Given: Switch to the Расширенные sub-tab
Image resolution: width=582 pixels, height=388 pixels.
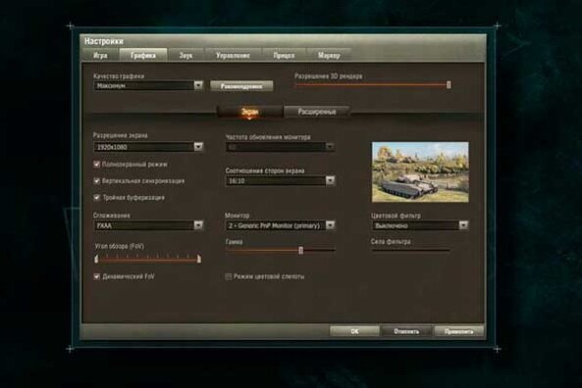Looking at the screenshot, I should point(317,112).
